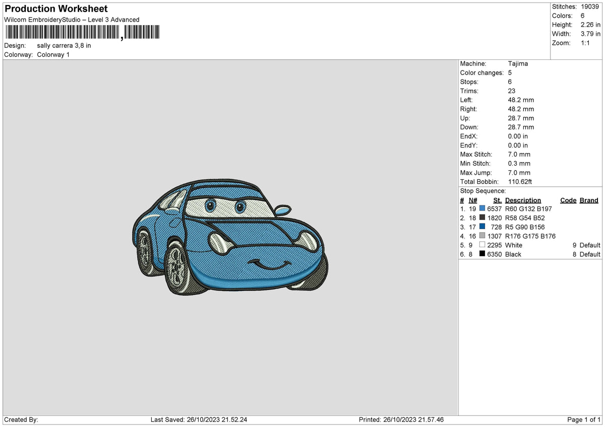Click the Brand column header

(x=589, y=200)
